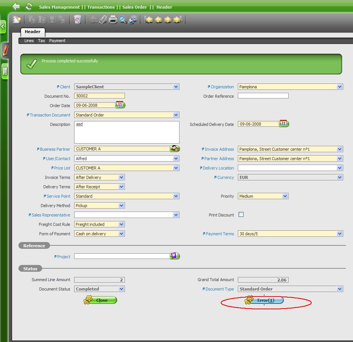Collapse the left side panel arrow
Screen dimensions: 353x342
click(3, 27)
